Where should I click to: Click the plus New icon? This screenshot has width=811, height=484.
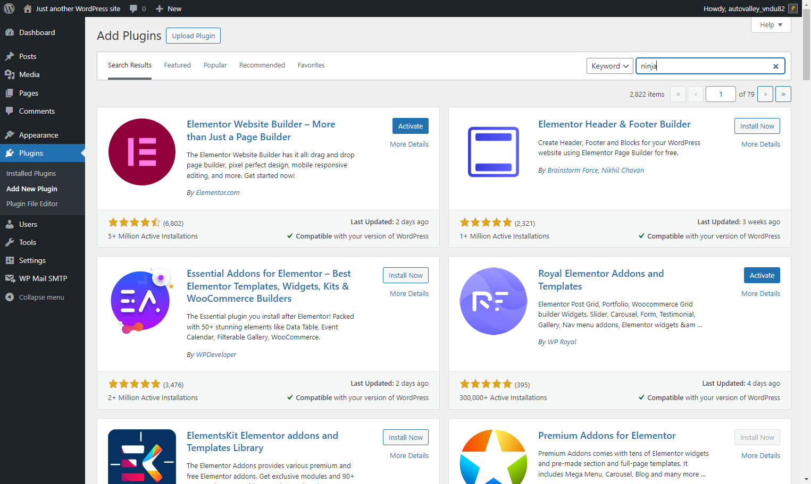pos(159,9)
